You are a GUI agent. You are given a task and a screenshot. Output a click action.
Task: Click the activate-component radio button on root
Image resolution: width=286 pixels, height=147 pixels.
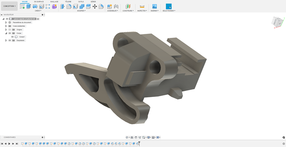click(38, 19)
